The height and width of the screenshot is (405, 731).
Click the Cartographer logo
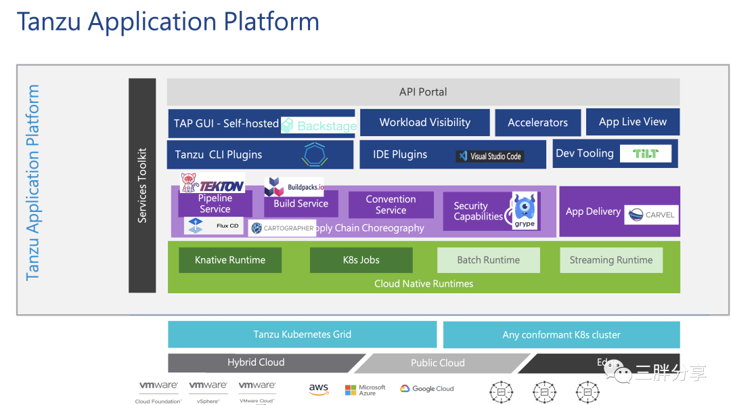point(282,228)
